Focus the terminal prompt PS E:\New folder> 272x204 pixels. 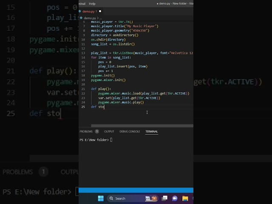coord(94,140)
